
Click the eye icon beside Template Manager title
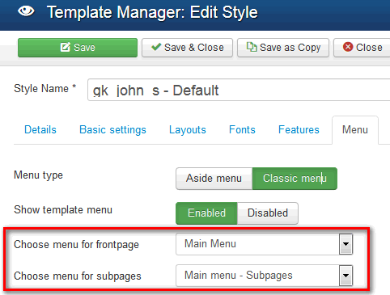[26, 11]
